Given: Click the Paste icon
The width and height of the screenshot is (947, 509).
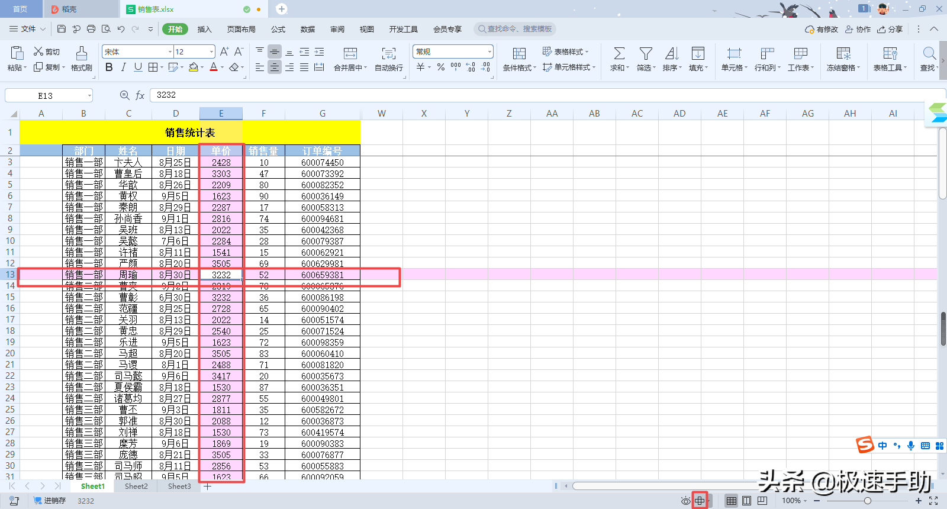Looking at the screenshot, I should pos(17,53).
